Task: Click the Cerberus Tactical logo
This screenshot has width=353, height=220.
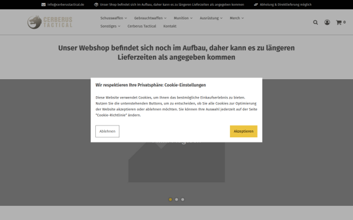Action: [x=50, y=22]
